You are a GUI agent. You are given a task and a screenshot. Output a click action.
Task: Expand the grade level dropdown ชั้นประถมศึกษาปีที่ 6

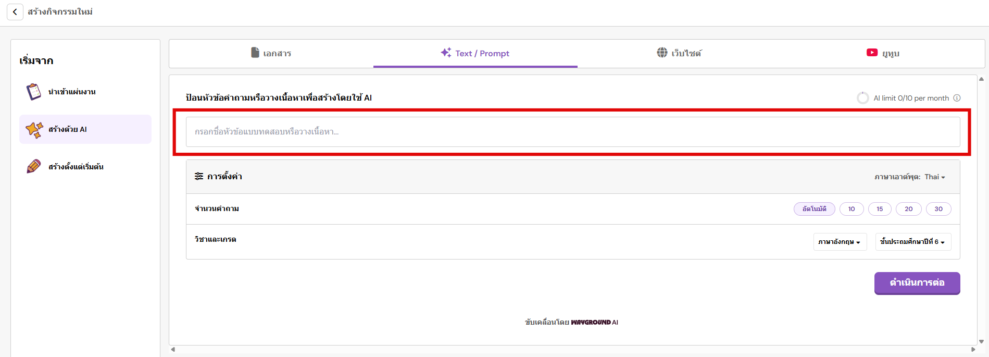coord(912,242)
